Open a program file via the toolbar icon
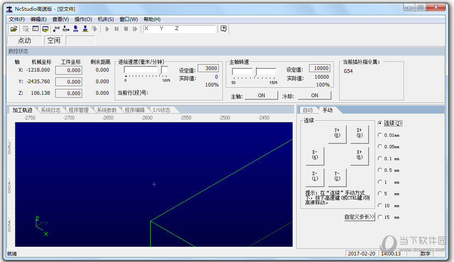The width and height of the screenshot is (454, 262). [x=14, y=28]
